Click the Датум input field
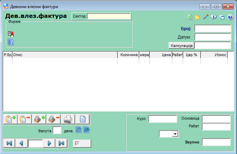Image resolution: width=237 pixels, height=154 pixels. [213, 37]
